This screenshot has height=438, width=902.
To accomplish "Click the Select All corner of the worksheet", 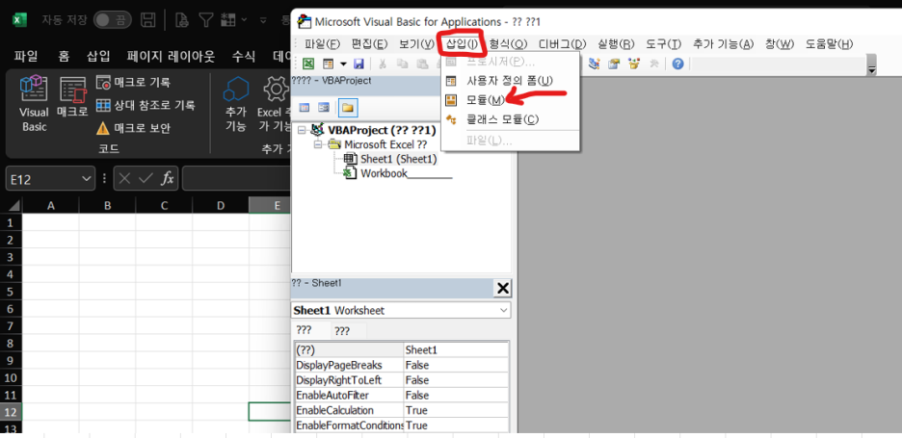I will pos(13,205).
